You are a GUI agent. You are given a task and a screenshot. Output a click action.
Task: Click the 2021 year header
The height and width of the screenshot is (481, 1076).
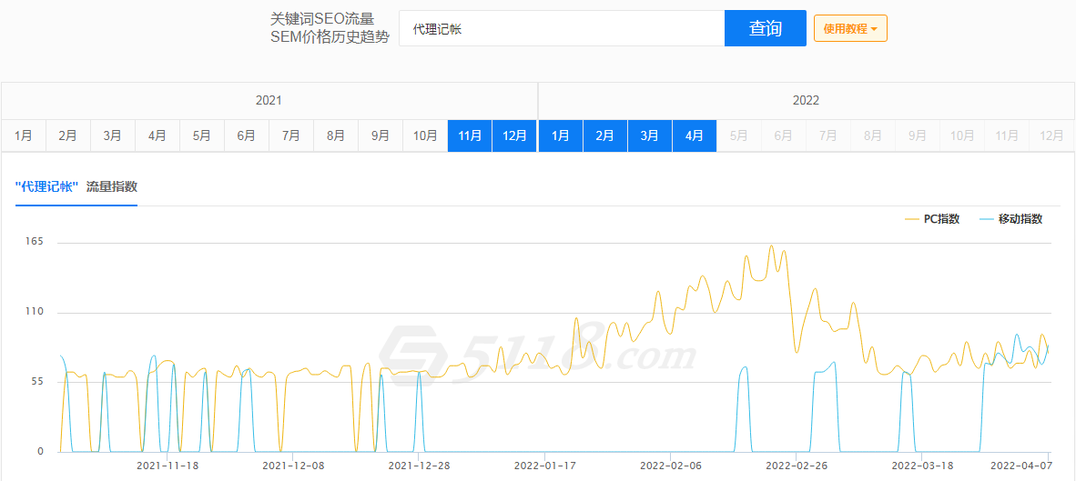tap(269, 101)
